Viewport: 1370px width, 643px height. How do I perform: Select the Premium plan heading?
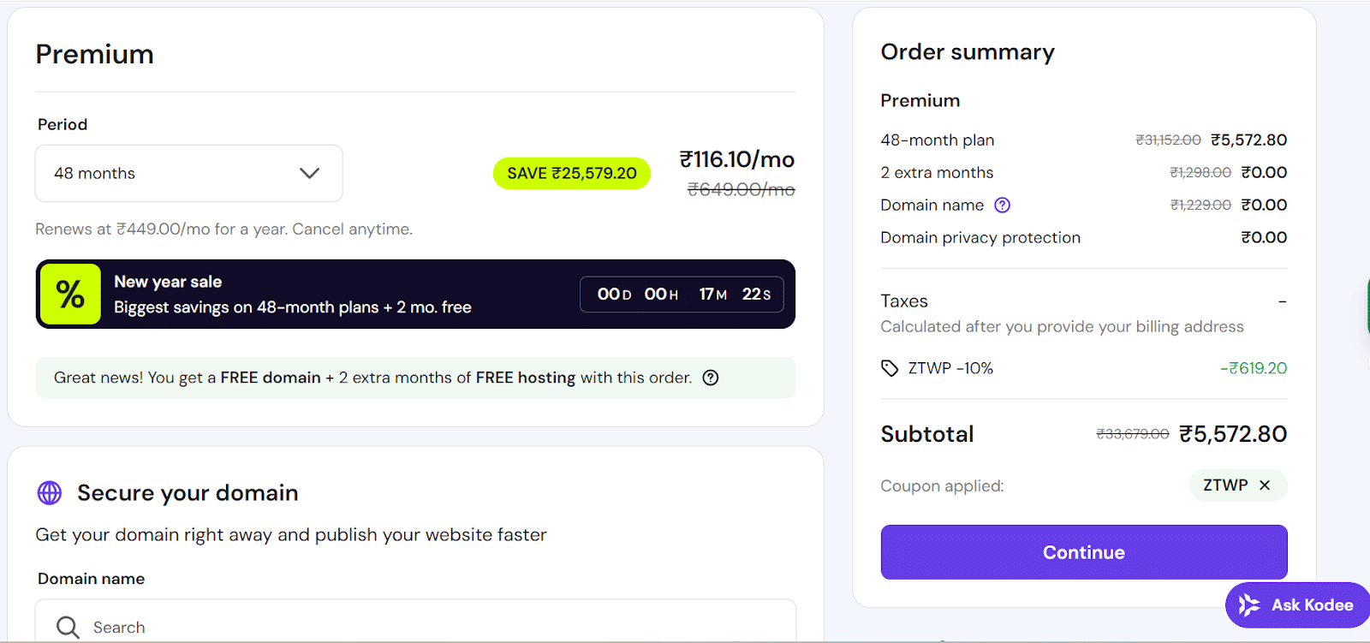pyautogui.click(x=94, y=54)
